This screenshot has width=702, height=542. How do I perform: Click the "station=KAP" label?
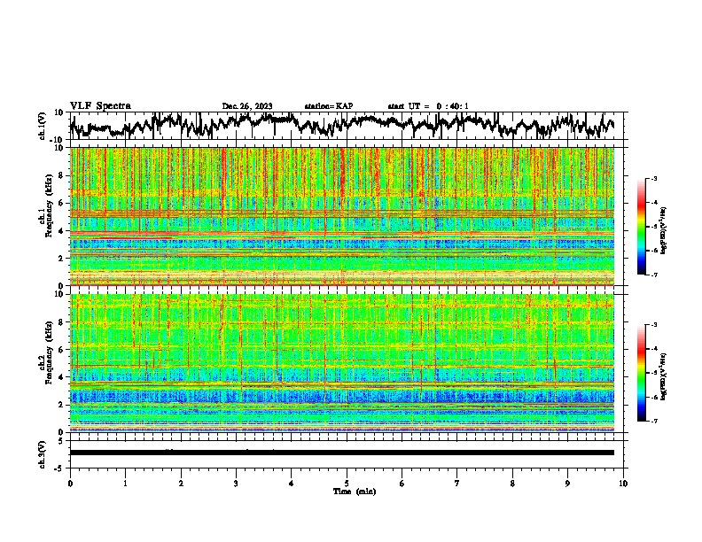pos(329,106)
